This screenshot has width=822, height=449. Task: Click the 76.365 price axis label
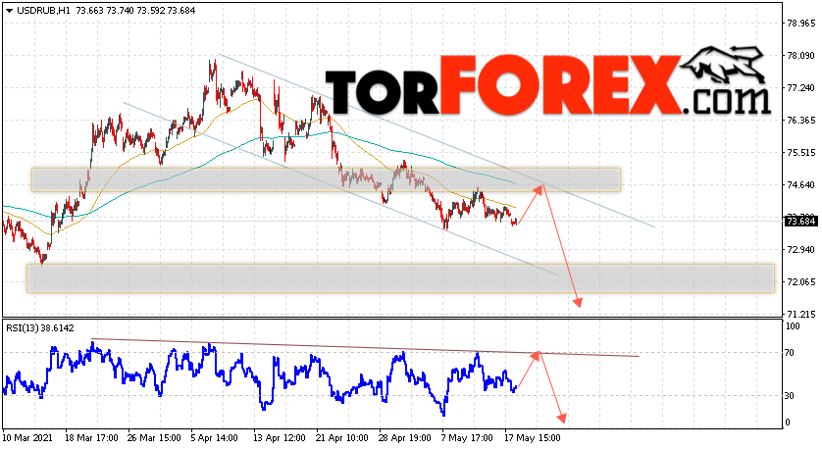tap(801, 121)
